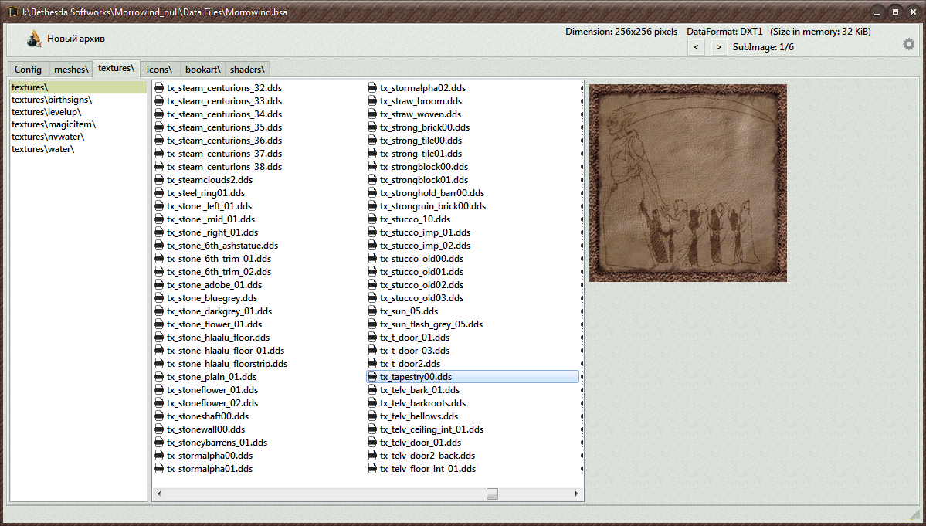926x526 pixels.
Task: Switch to the meshes\ tab
Action: pos(71,69)
